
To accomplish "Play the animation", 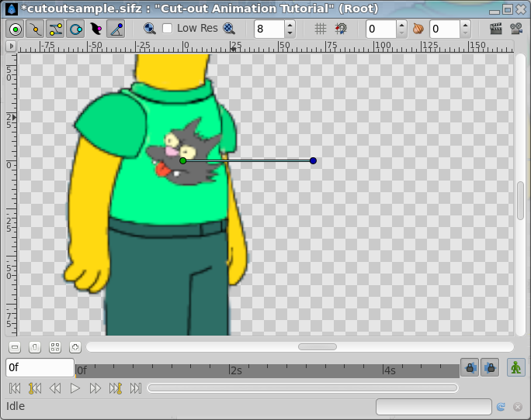I will click(75, 388).
